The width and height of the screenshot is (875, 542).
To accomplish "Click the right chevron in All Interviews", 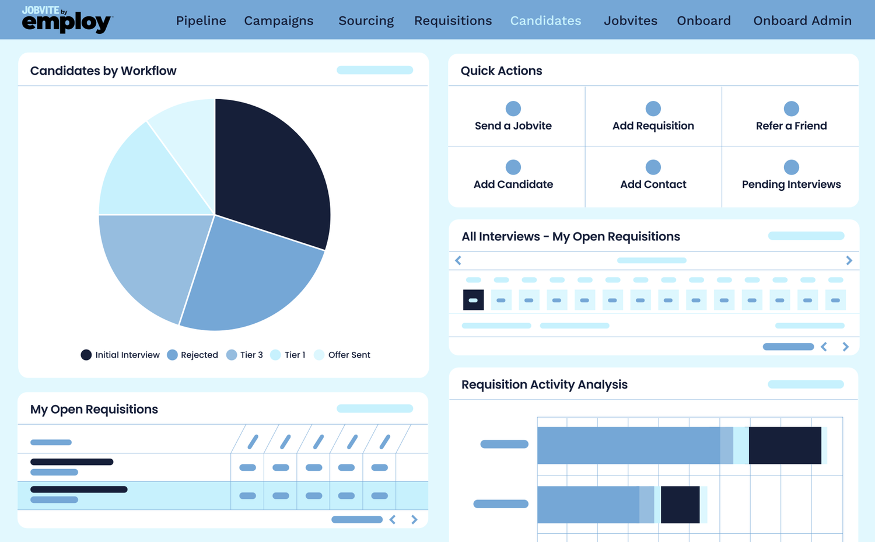I will (x=849, y=260).
